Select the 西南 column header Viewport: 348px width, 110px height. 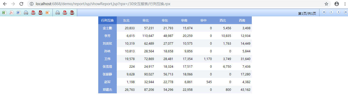(x=242, y=20)
